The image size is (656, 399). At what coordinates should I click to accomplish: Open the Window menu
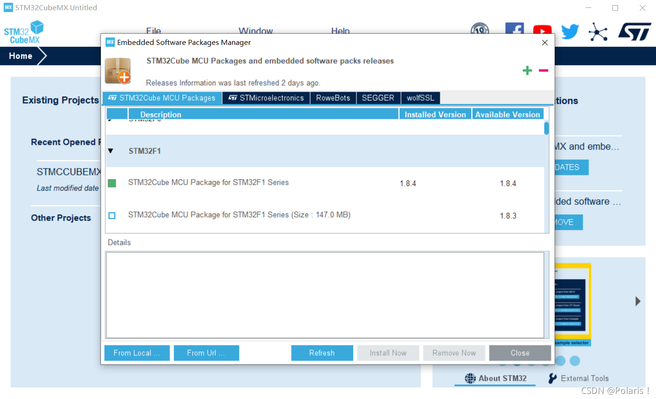point(256,31)
